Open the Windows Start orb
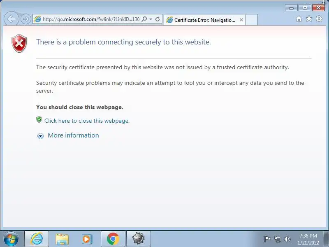 click(x=11, y=239)
